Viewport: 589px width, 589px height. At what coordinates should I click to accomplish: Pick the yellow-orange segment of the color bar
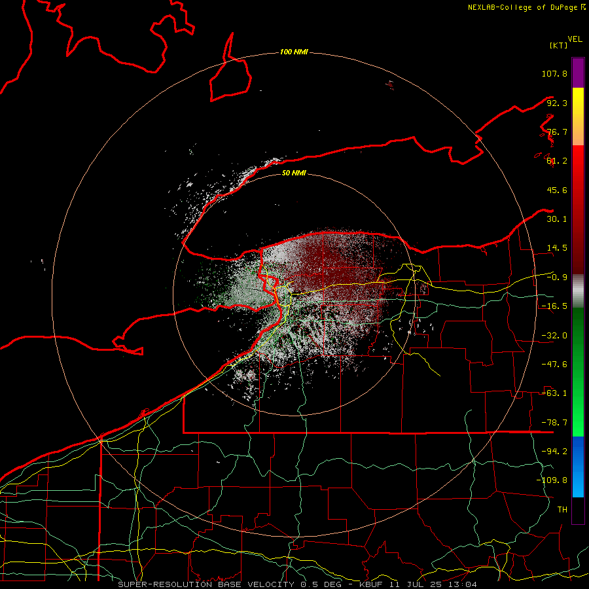[578, 116]
